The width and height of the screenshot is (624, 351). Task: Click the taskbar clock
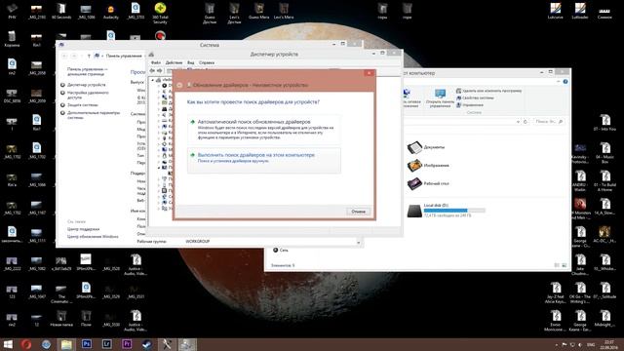point(608,344)
